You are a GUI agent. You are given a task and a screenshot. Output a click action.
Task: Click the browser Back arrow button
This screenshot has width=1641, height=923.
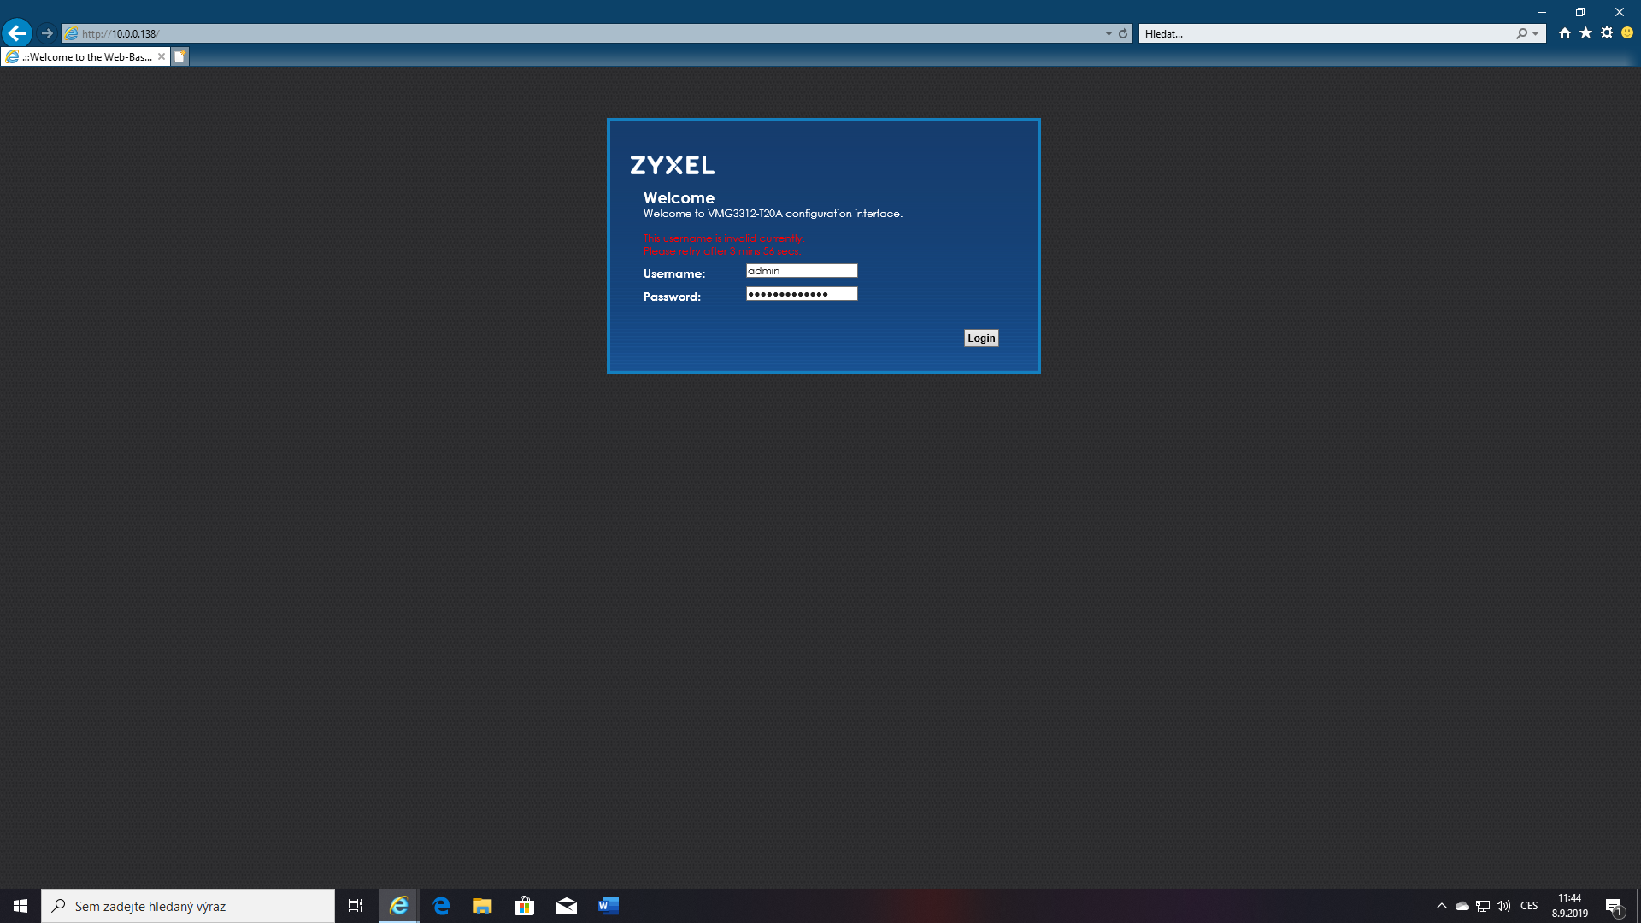pos(16,33)
